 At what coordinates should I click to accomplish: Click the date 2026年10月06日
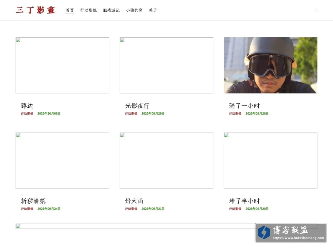click(49, 114)
